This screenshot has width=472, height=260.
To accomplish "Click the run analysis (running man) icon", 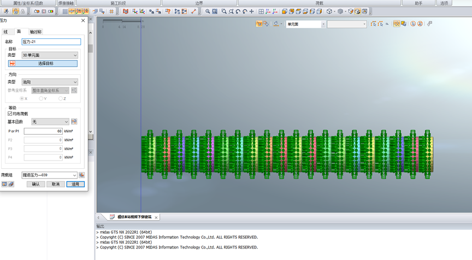I will click(x=6, y=11).
